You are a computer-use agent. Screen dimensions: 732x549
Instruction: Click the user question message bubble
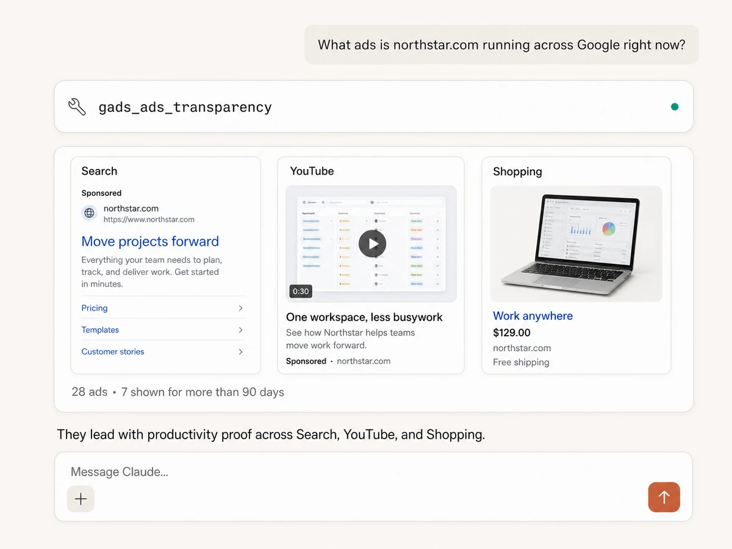coord(501,45)
